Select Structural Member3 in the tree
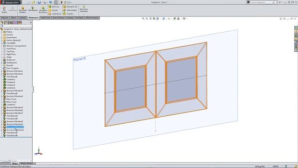This screenshot has height=168, width=298. 14,91
